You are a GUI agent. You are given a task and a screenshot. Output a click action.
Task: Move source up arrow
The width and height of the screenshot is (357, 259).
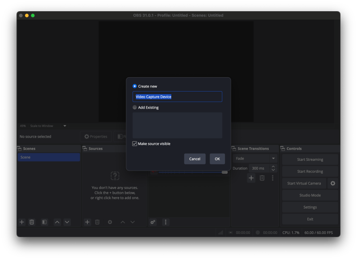123,222
